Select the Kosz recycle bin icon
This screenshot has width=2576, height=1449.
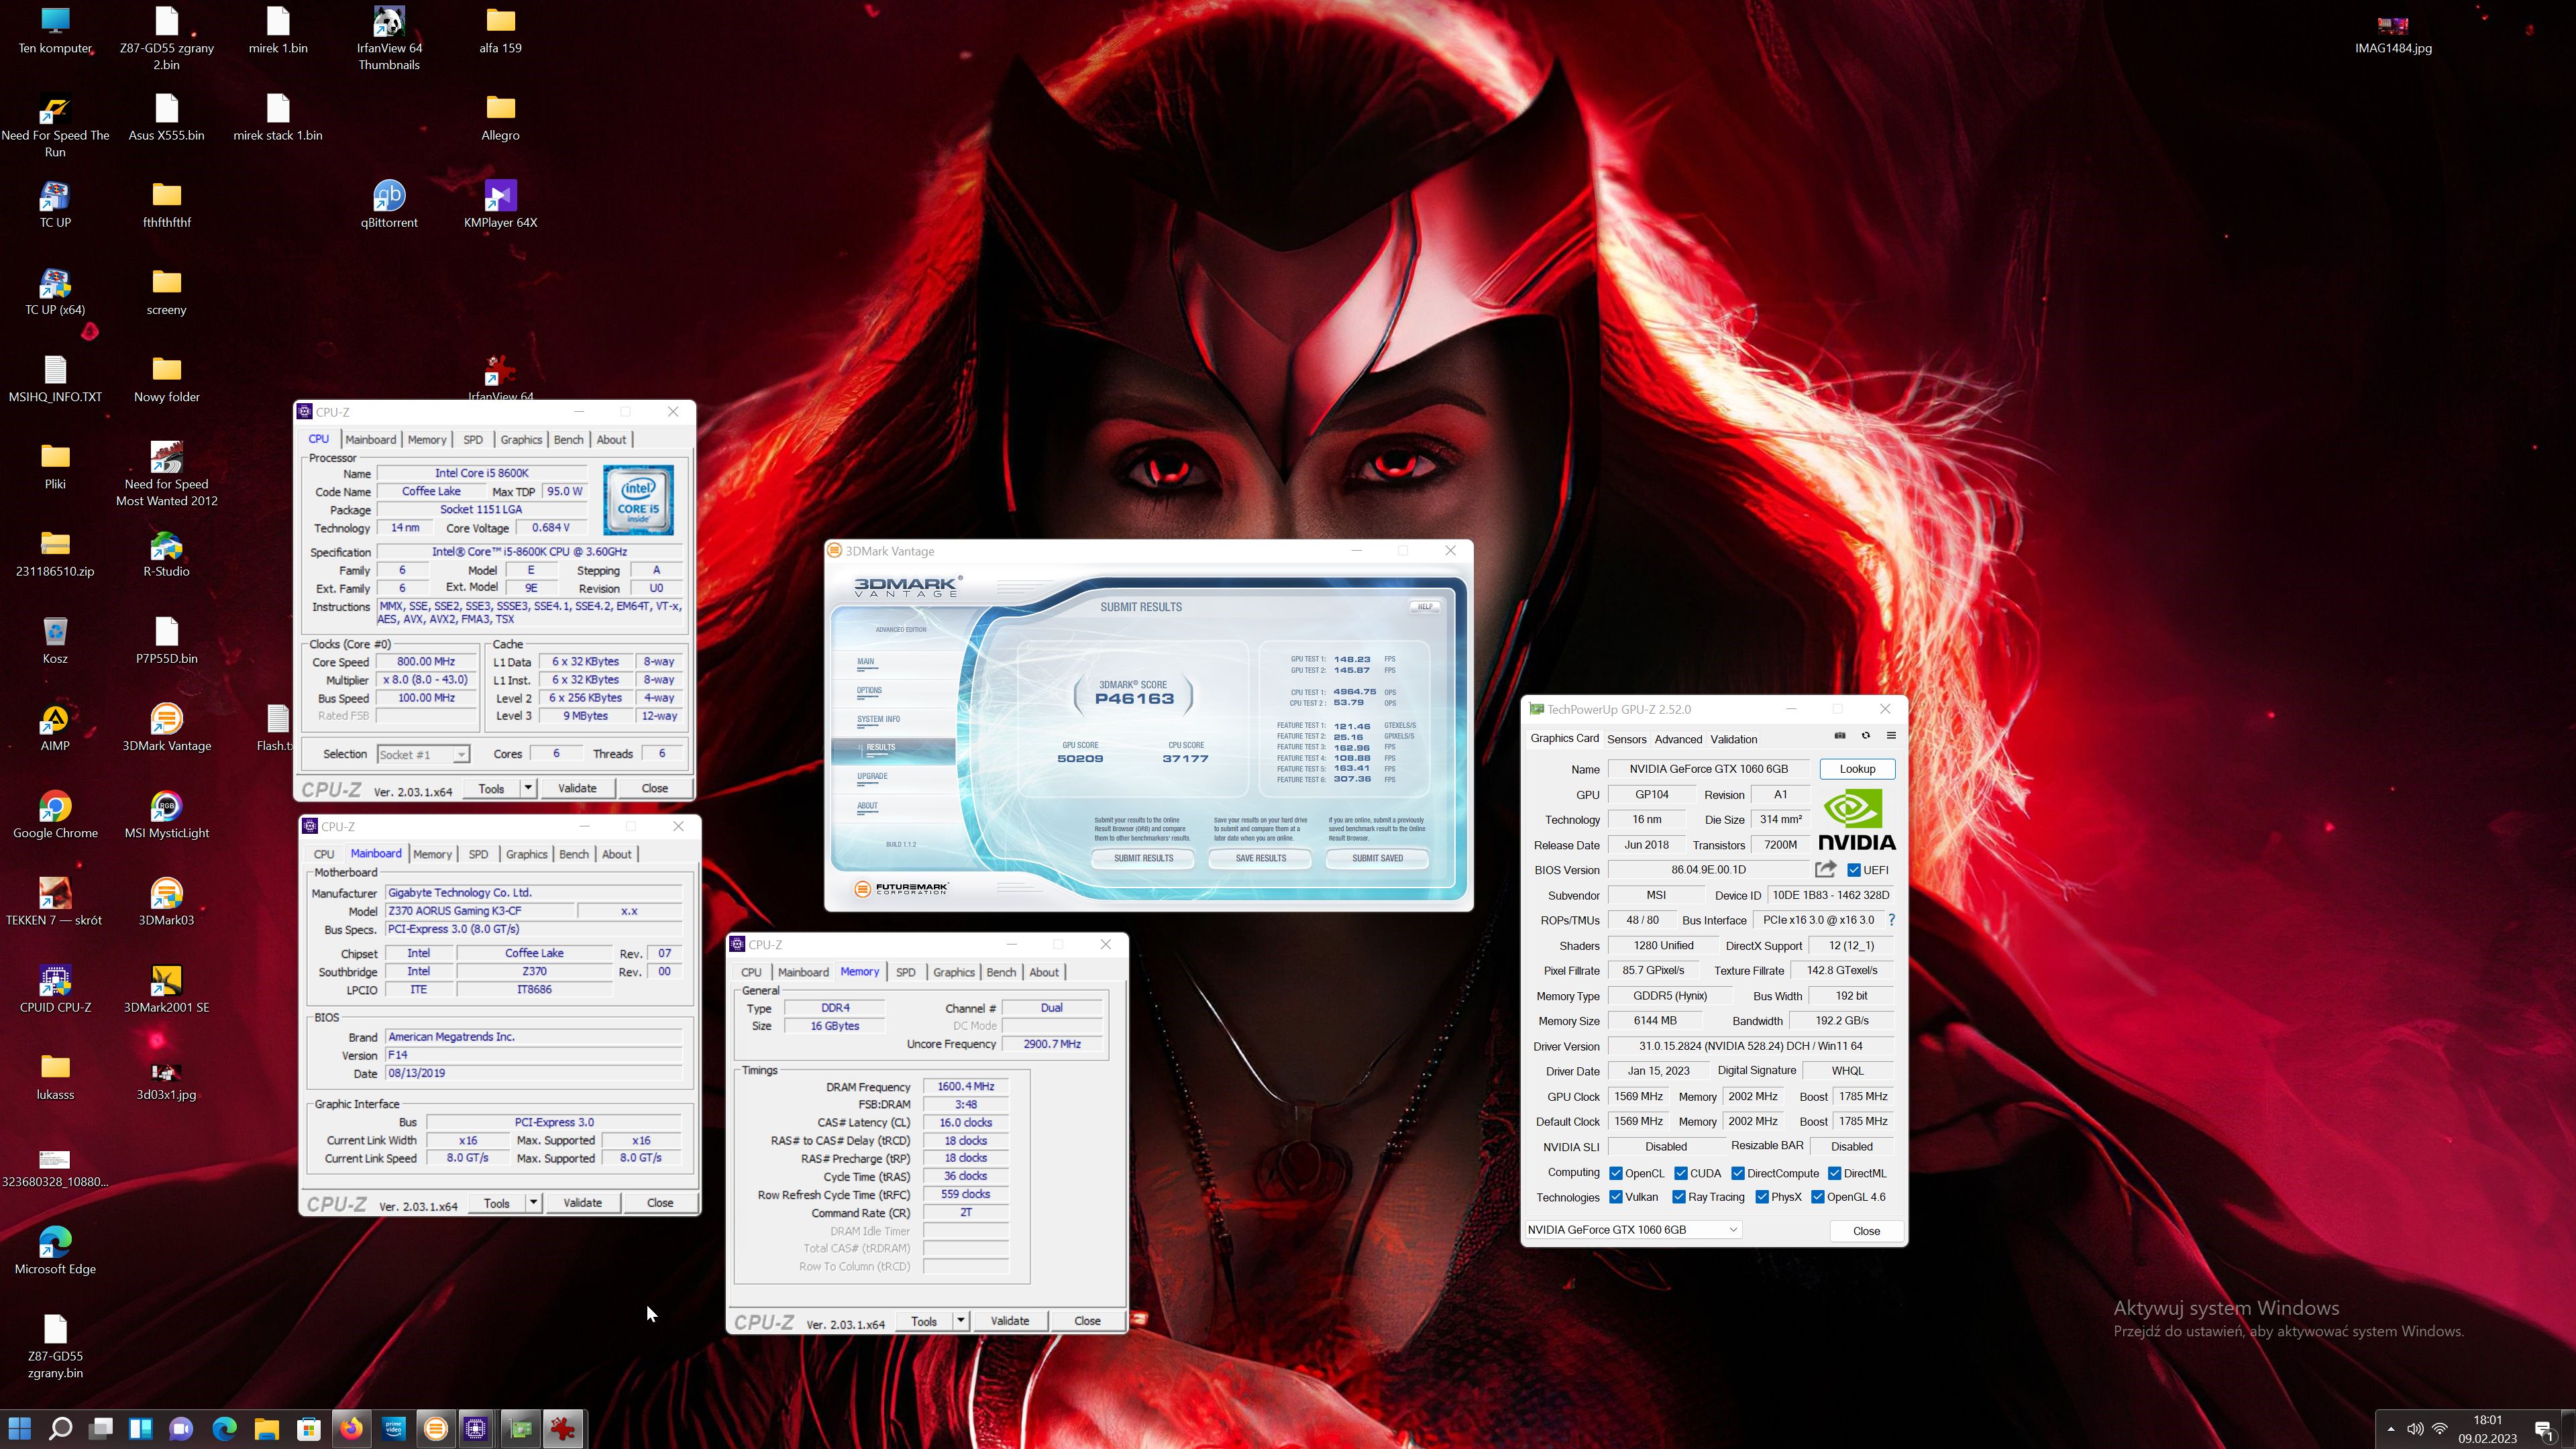coord(55,640)
